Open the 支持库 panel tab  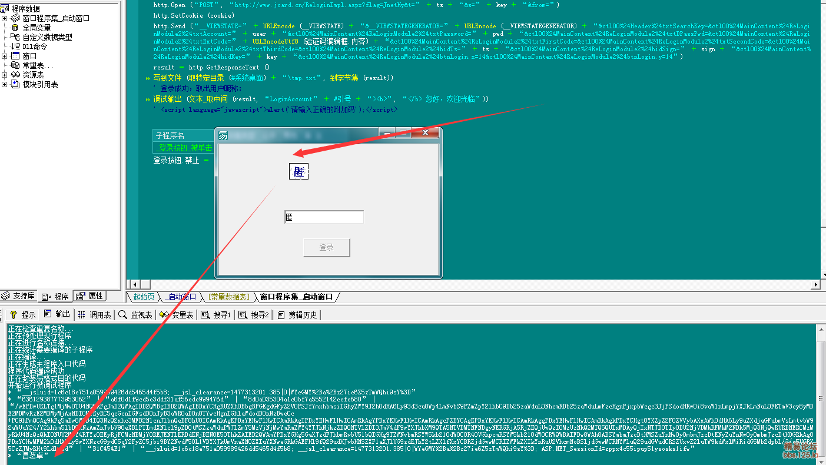click(x=19, y=295)
